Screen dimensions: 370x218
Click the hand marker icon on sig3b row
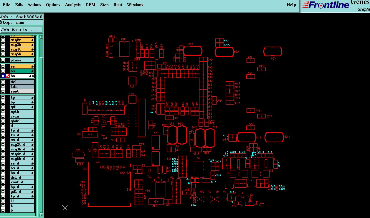[32, 45]
